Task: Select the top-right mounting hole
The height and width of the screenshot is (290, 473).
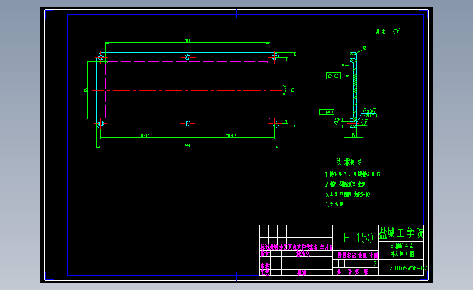Action: coord(274,57)
